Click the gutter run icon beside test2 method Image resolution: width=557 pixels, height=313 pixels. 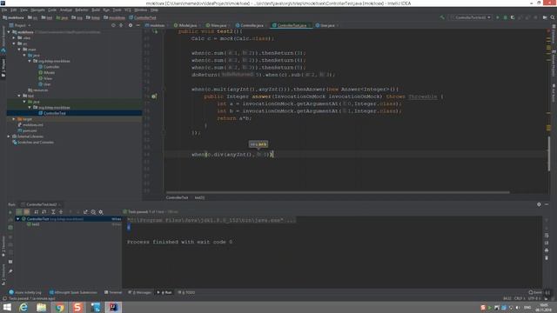click(x=155, y=31)
